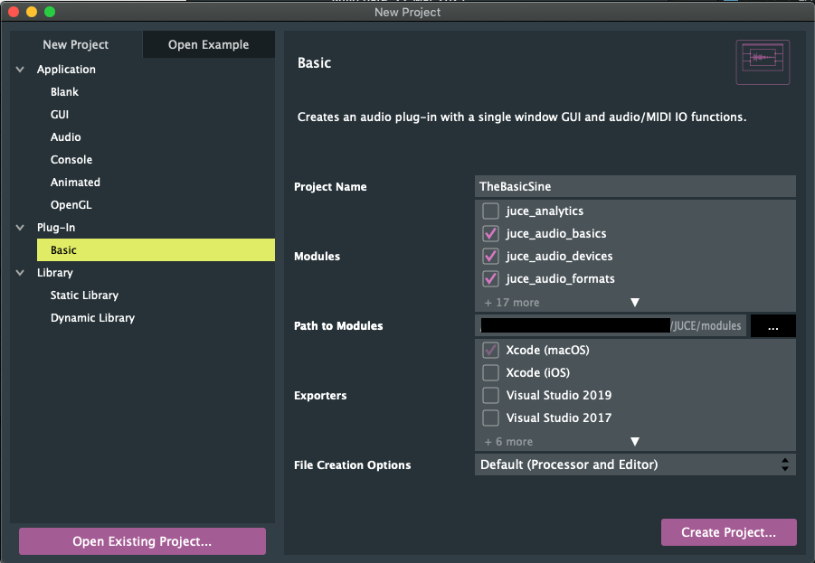Image resolution: width=815 pixels, height=563 pixels.
Task: Click the Create Project button
Action: coord(729,532)
